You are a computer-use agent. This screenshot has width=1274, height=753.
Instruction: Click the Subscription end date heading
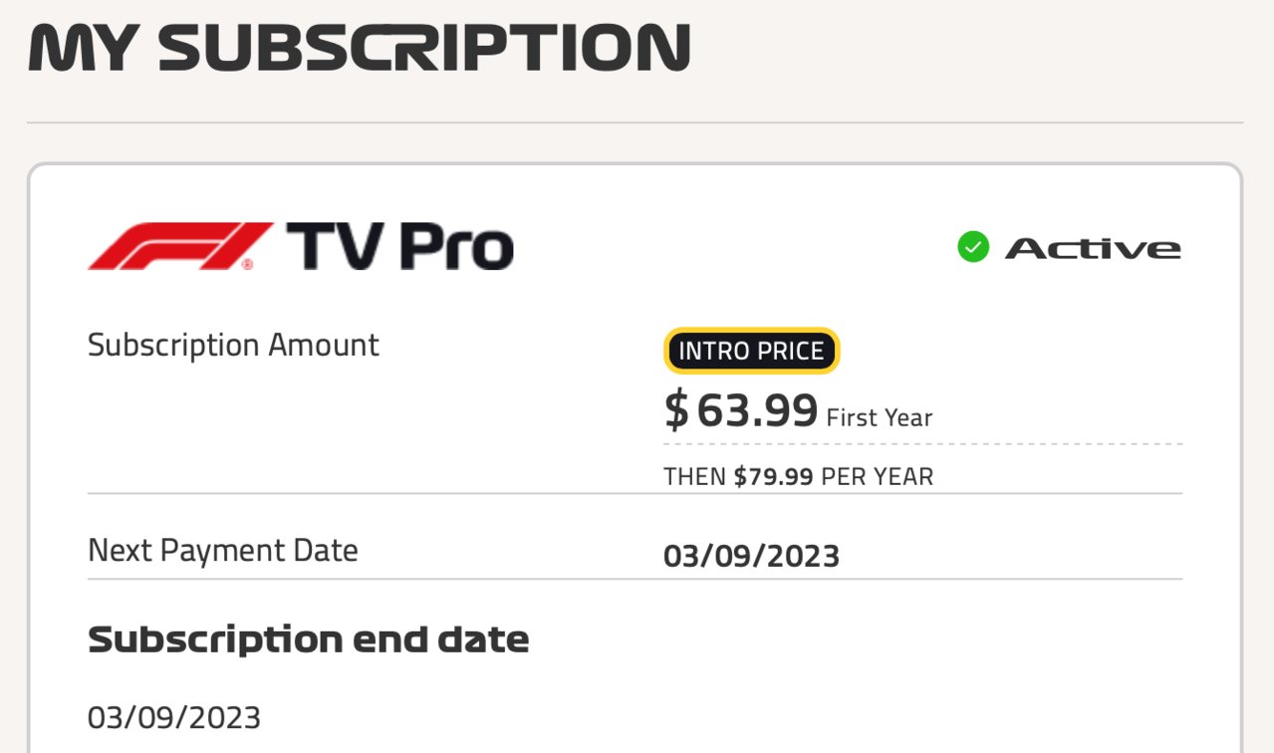(x=309, y=638)
